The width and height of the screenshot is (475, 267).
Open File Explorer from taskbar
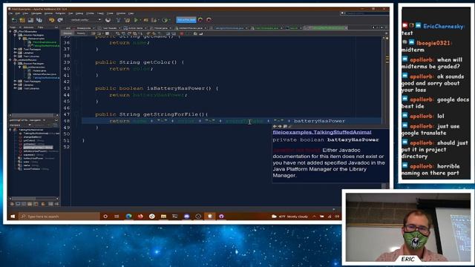(163, 216)
